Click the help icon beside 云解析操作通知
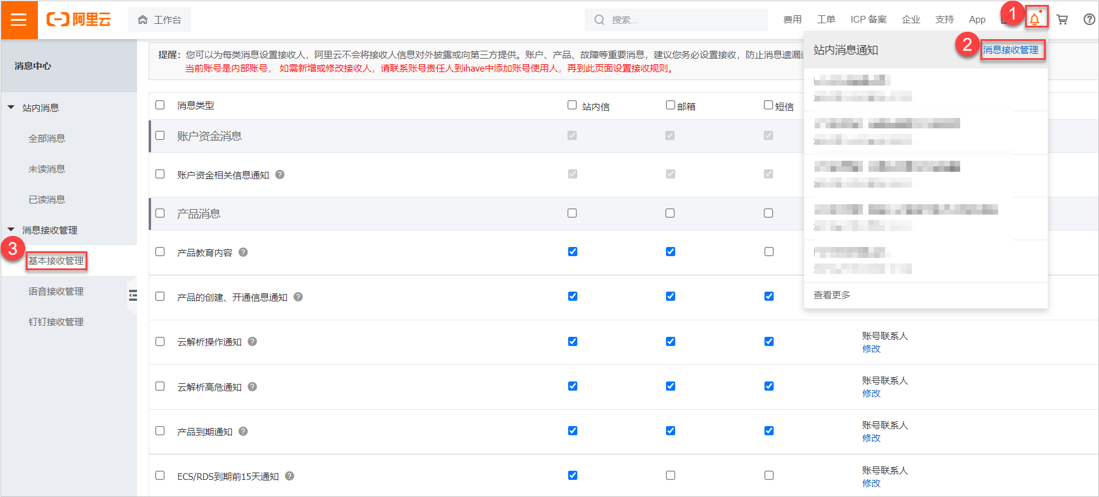Screen dimensions: 1099x497 253,341
